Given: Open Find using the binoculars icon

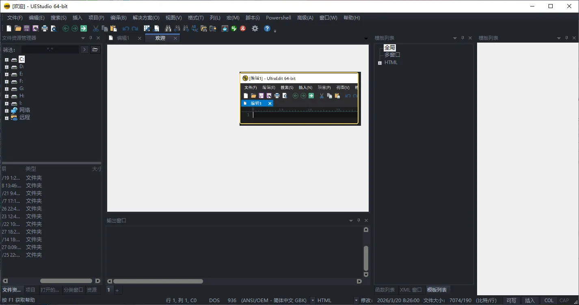Looking at the screenshot, I should coord(168,28).
